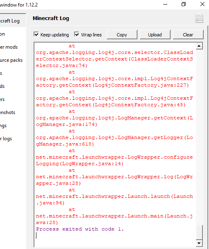Close the console window
Image resolution: width=209 pixels, height=249 pixels.
[x=202, y=4]
